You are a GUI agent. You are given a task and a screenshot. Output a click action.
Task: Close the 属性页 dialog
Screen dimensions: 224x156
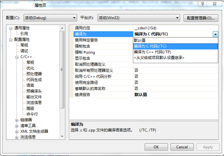click(x=215, y=4)
